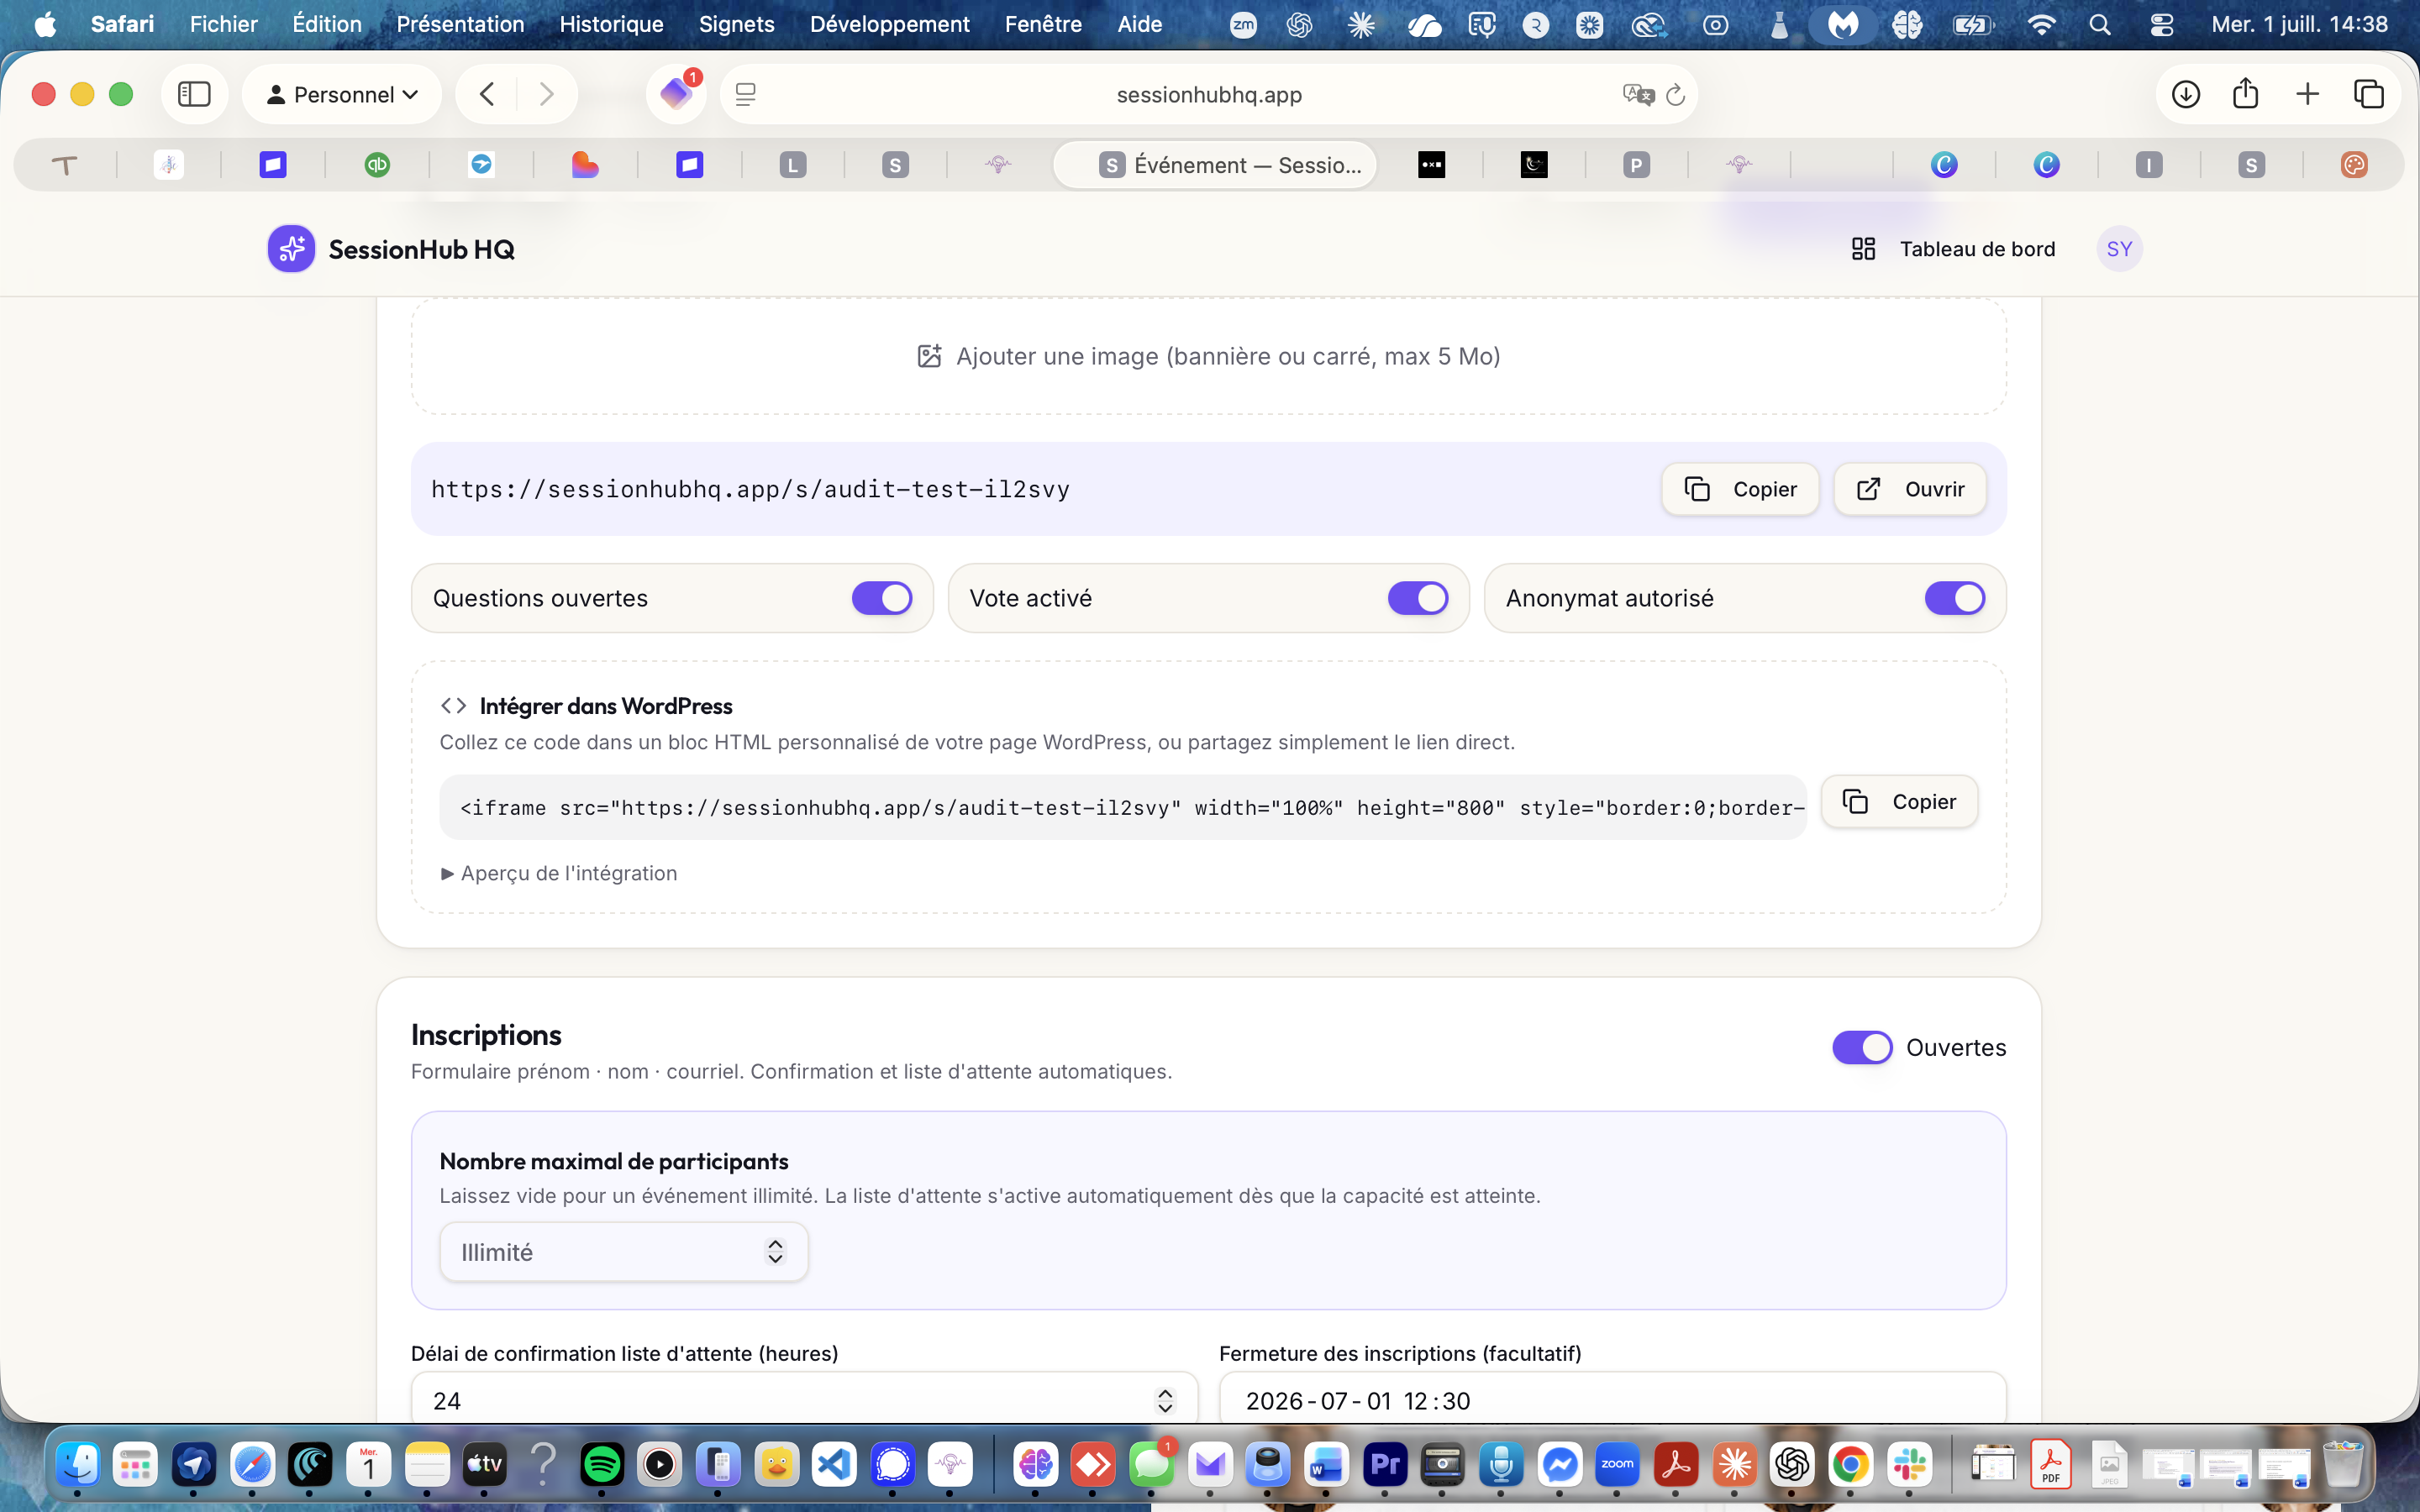
Task: Open Visual Studio Code from the Dock
Action: click(834, 1465)
